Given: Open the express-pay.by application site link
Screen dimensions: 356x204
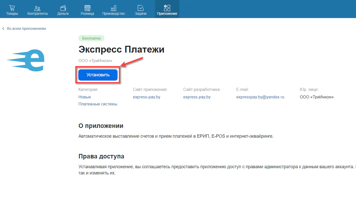Looking at the screenshot, I should (x=147, y=97).
